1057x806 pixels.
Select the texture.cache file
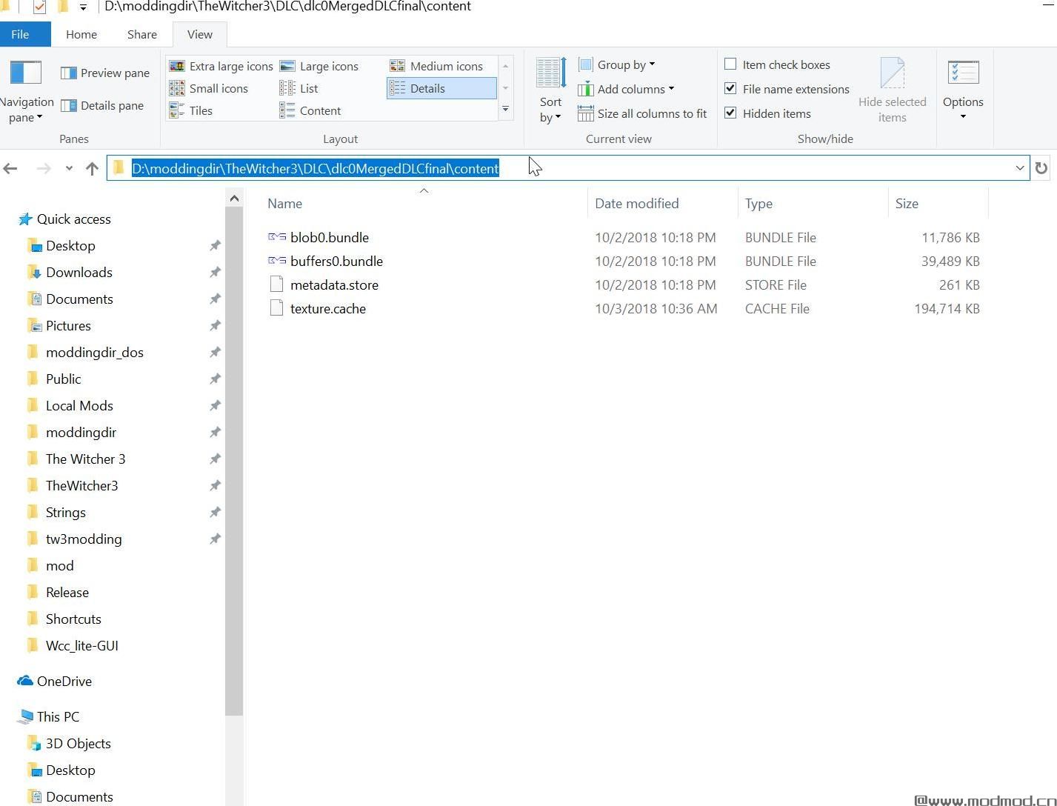(317, 308)
